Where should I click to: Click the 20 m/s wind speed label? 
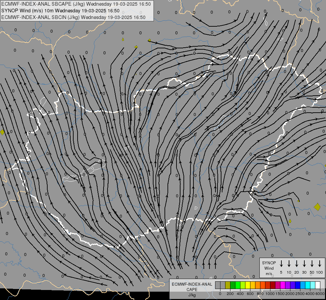coord(296,272)
